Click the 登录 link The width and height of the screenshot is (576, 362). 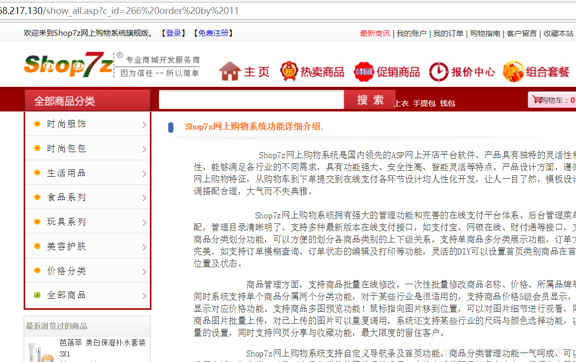click(x=173, y=33)
